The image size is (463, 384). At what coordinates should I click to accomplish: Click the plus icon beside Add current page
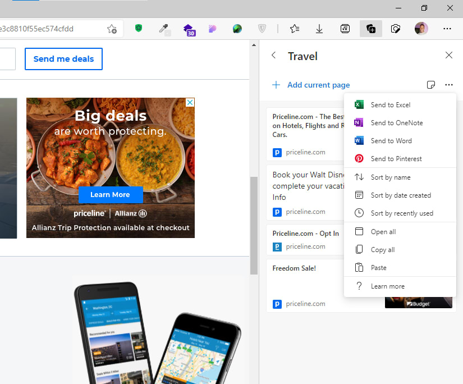pos(276,85)
